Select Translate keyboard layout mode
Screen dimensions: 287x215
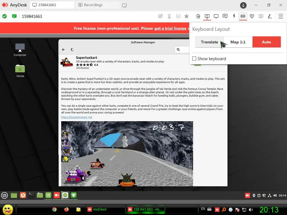coord(209,42)
